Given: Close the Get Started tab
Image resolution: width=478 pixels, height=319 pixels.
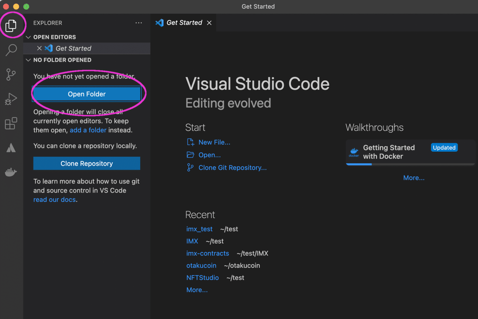Looking at the screenshot, I should coord(209,23).
